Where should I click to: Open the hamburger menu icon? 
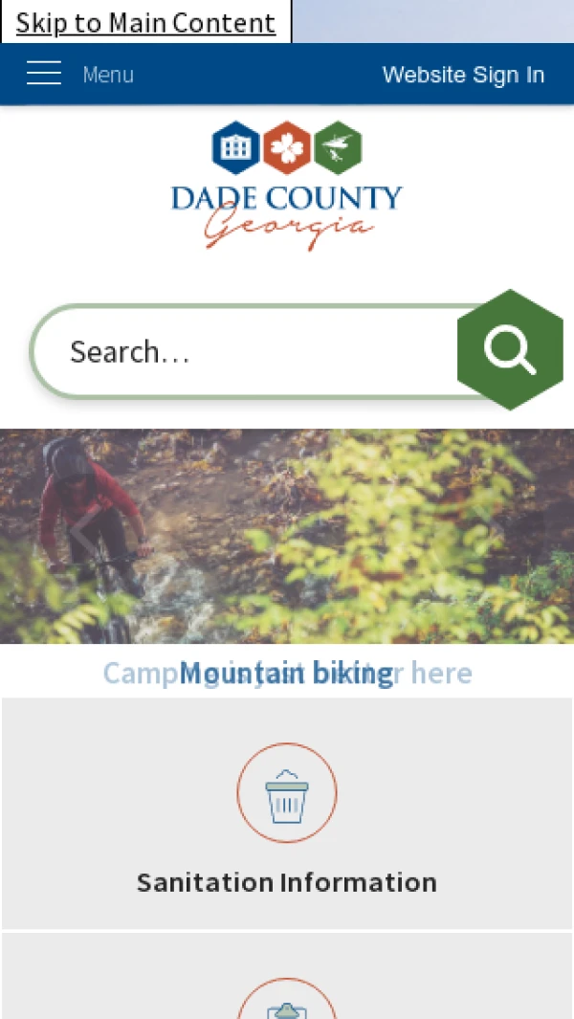pos(44,73)
